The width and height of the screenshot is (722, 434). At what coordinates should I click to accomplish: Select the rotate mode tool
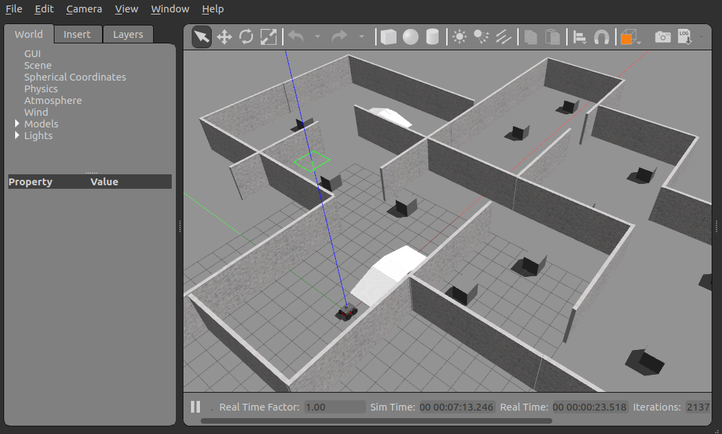coord(246,37)
